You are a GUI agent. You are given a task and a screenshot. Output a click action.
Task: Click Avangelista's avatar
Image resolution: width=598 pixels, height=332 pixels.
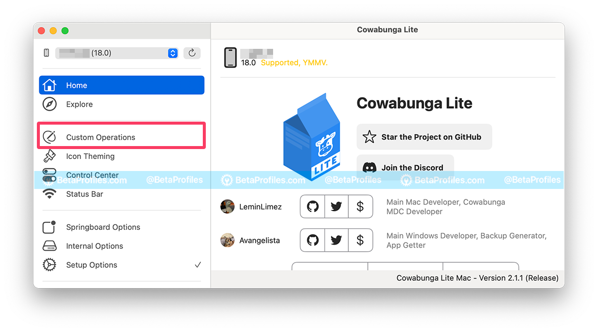(x=227, y=240)
